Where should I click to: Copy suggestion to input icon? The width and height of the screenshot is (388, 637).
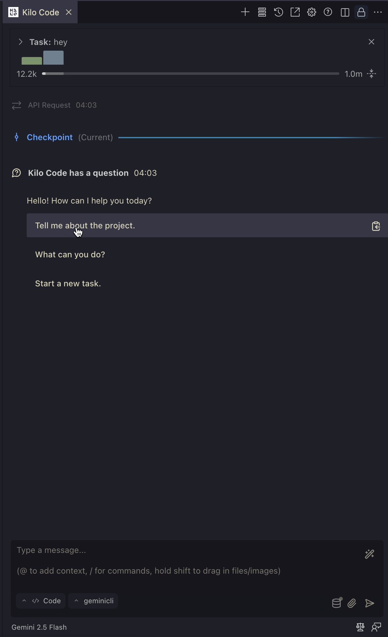tap(376, 226)
